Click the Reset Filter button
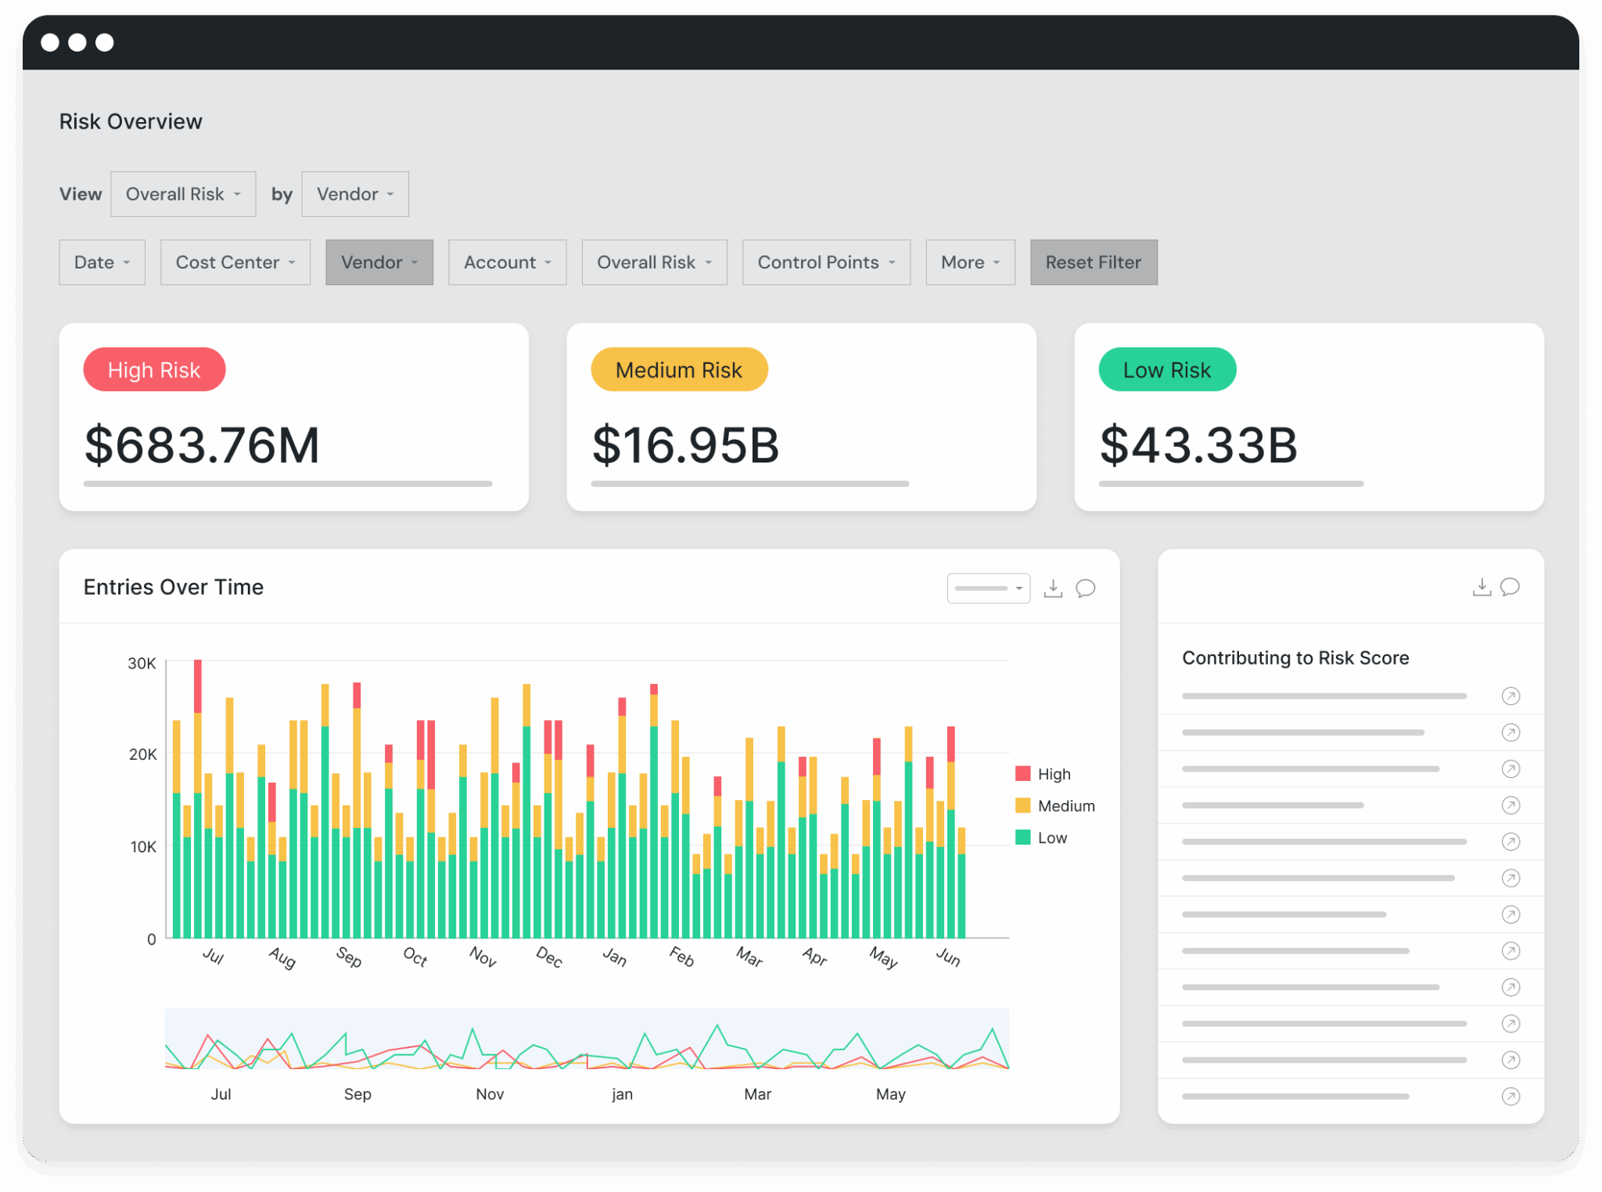 1094,262
